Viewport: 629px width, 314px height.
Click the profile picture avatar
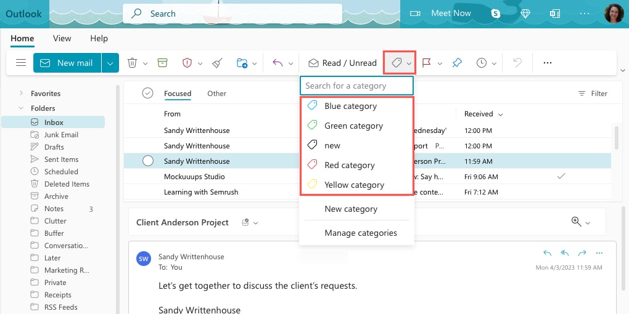point(614,14)
